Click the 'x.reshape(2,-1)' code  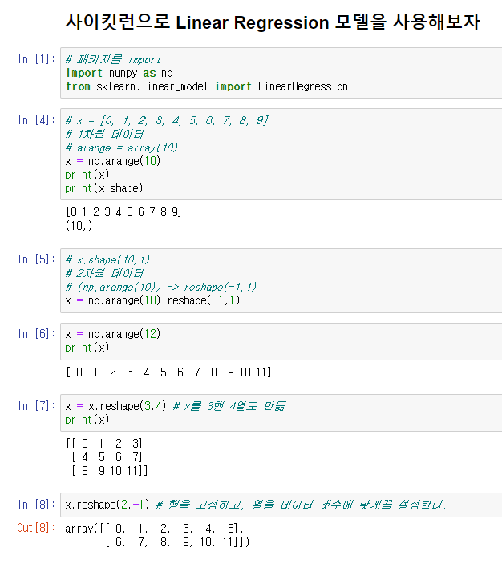click(x=107, y=505)
